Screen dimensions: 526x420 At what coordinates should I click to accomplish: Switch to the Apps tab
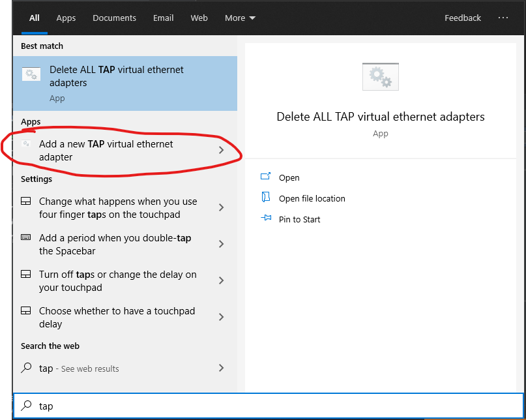(66, 18)
